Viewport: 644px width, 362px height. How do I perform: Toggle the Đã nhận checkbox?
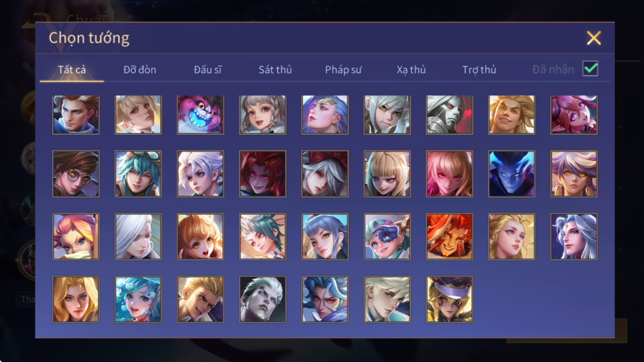click(590, 68)
